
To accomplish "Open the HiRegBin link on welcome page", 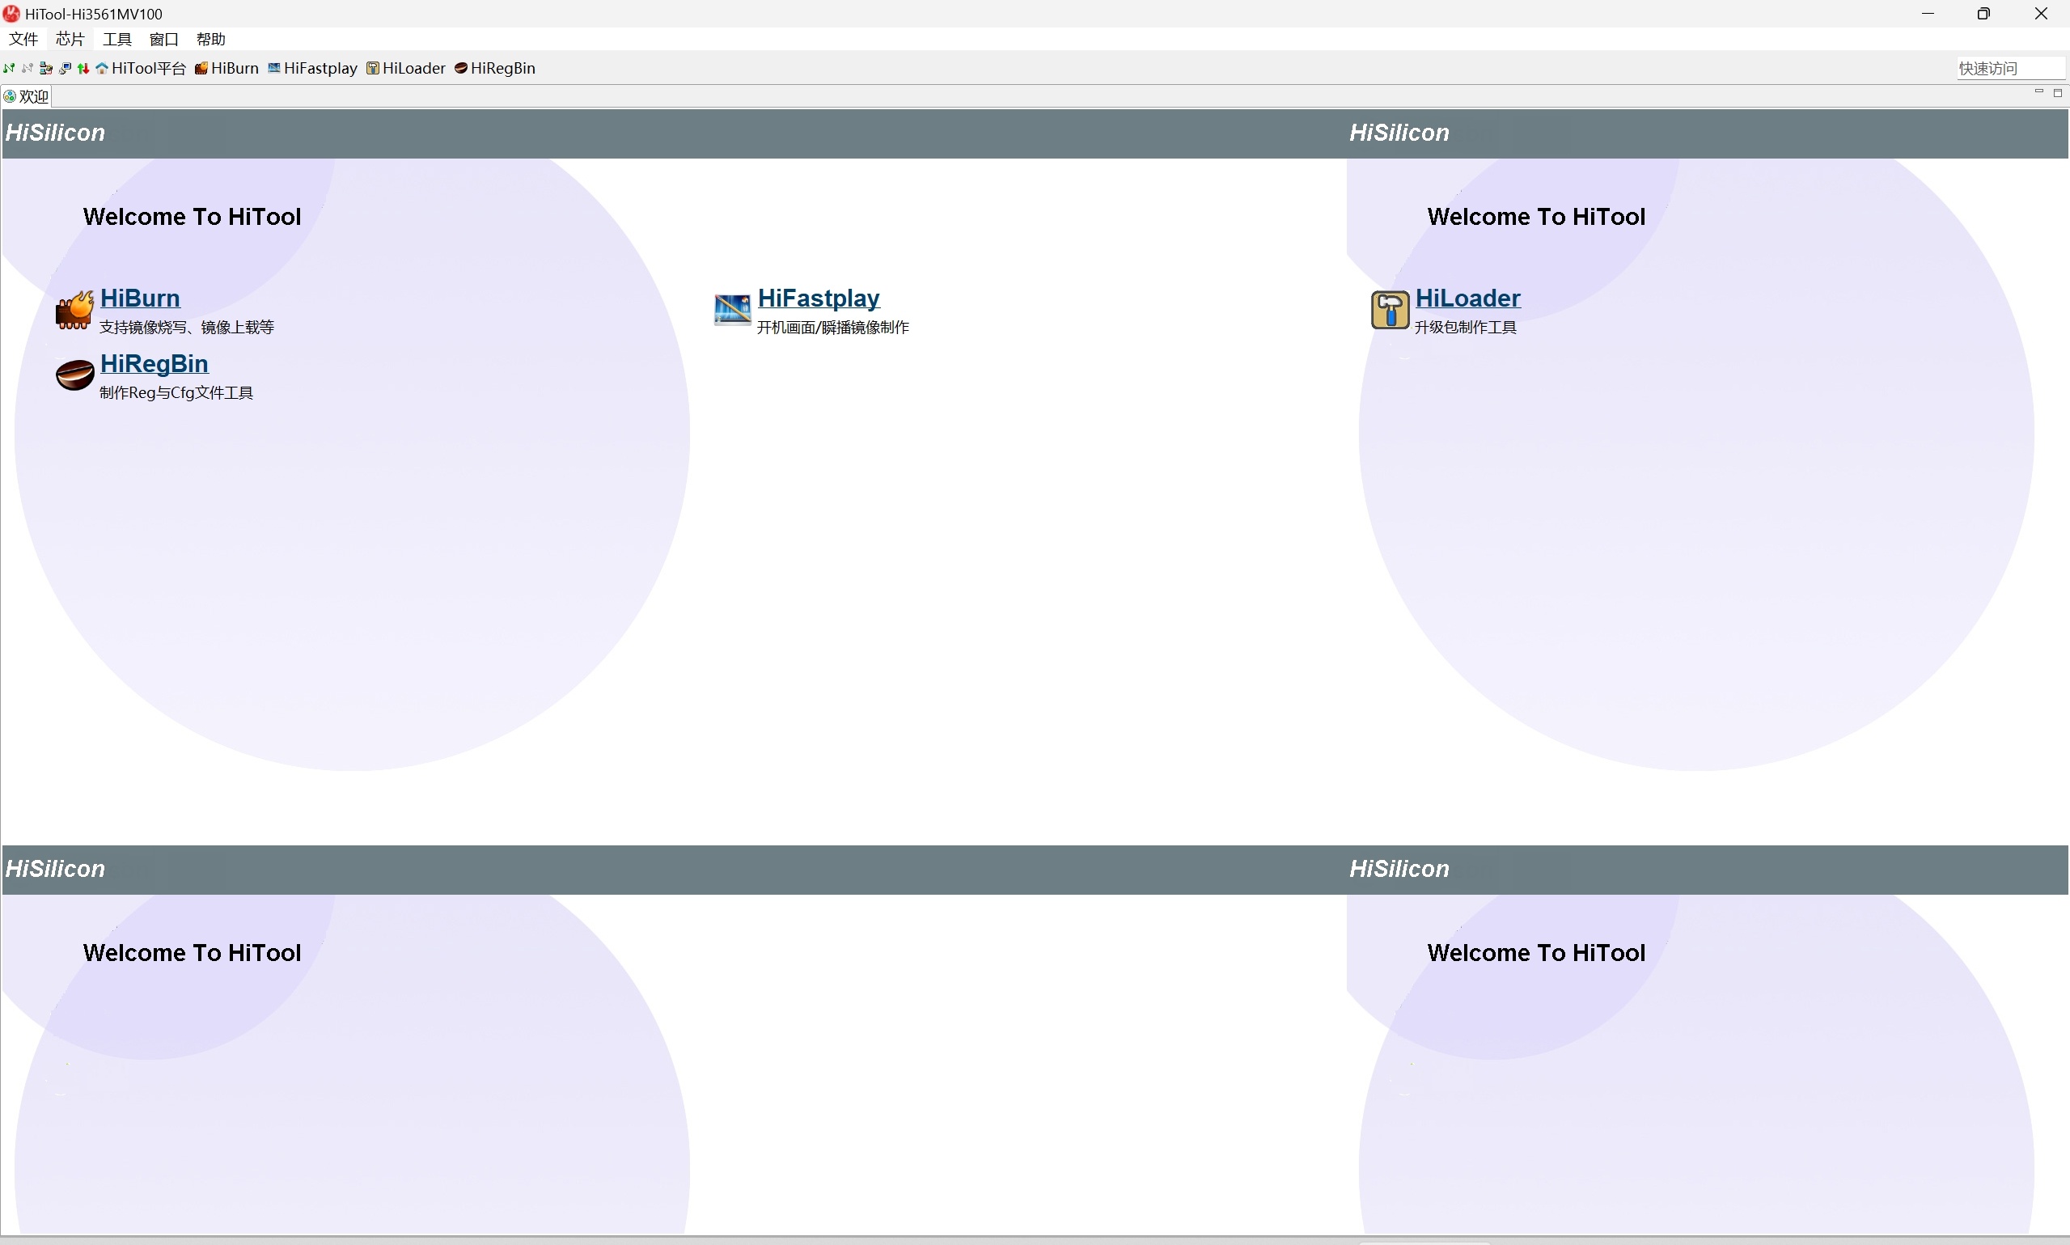I will click(155, 363).
